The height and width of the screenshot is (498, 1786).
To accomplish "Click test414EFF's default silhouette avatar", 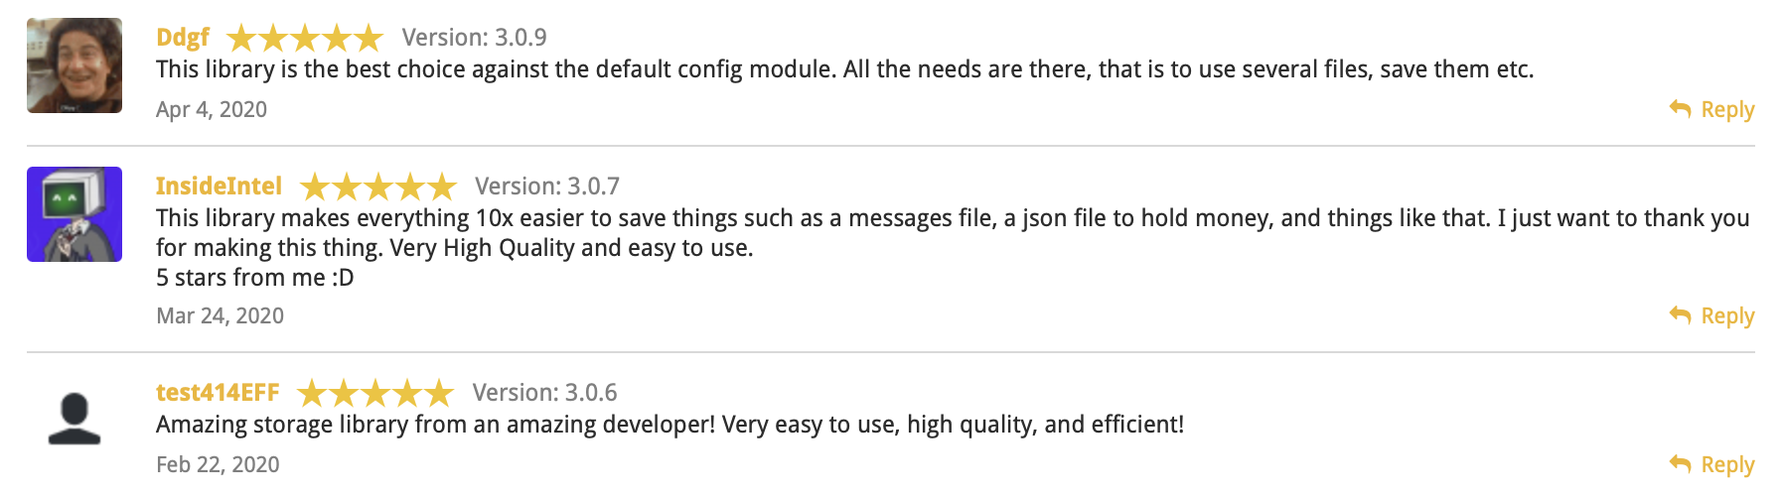I will click(x=74, y=419).
